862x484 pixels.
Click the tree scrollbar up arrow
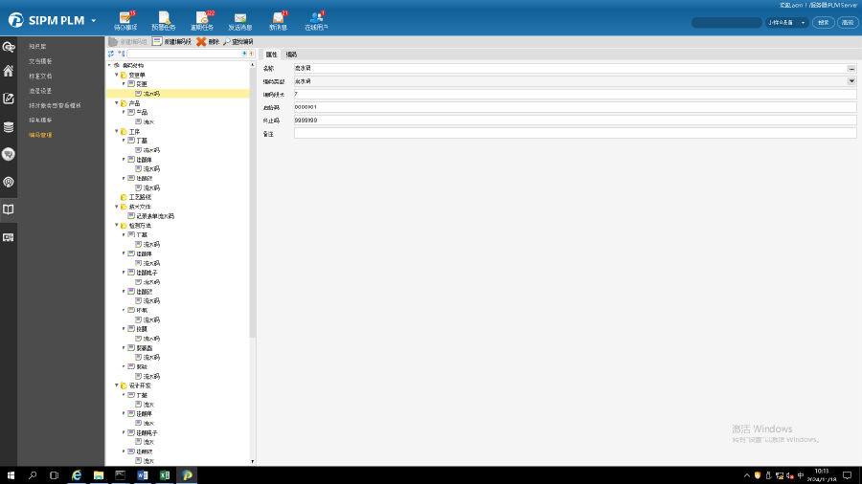[252, 65]
